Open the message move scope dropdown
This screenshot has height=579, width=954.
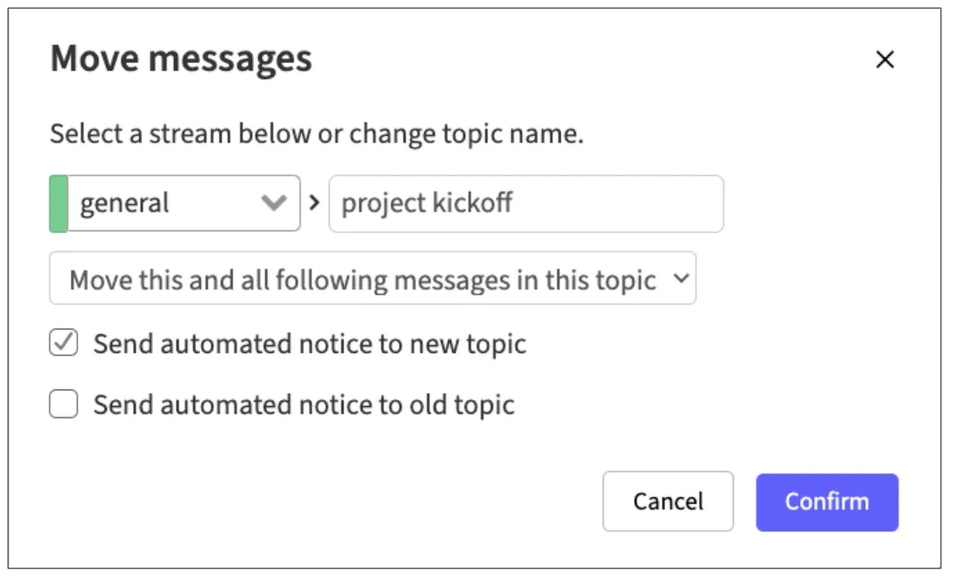click(372, 279)
